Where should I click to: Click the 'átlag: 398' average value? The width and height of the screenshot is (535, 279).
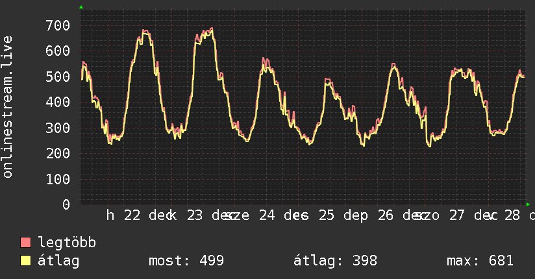(336, 261)
